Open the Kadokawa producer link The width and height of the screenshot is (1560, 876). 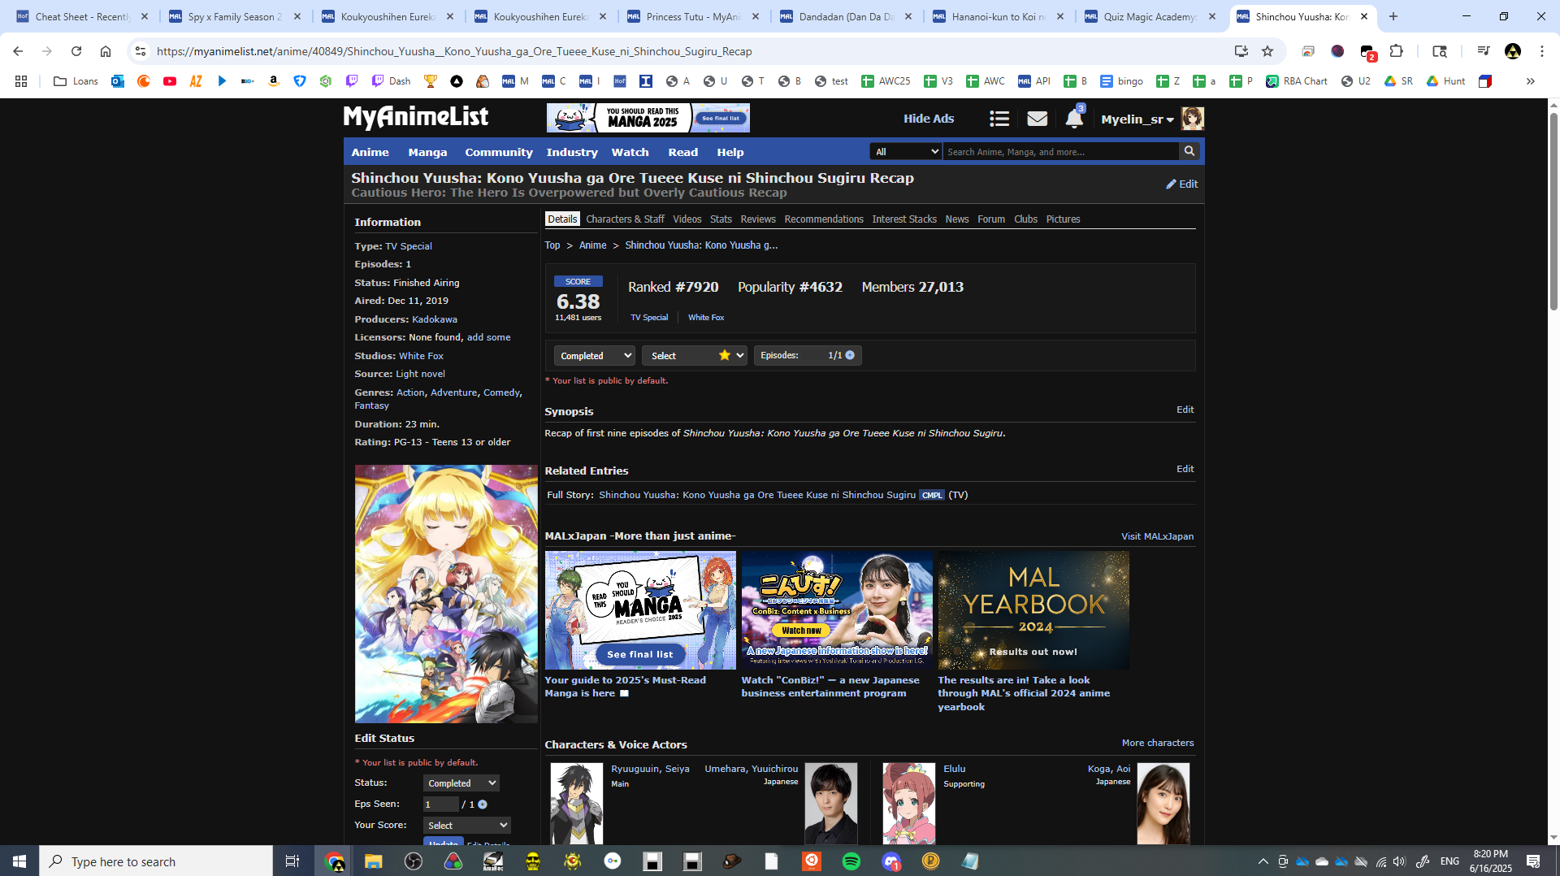click(x=435, y=319)
